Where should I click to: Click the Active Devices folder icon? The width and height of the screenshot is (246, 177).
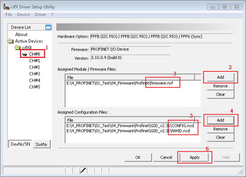pyautogui.click(x=10, y=41)
